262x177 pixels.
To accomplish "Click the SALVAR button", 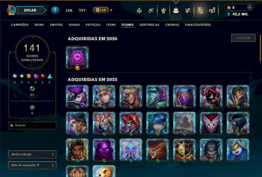I will tap(243, 38).
